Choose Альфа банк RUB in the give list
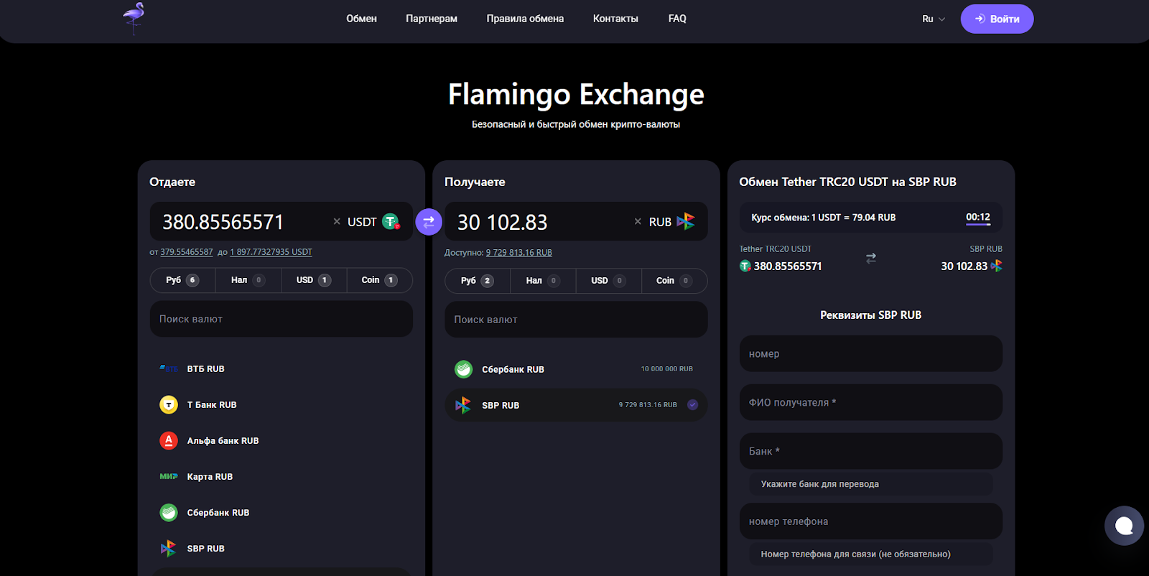The width and height of the screenshot is (1149, 576). click(281, 441)
